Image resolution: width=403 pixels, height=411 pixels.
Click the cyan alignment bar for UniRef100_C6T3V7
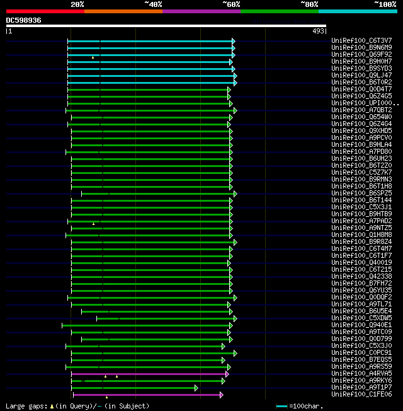click(x=150, y=41)
